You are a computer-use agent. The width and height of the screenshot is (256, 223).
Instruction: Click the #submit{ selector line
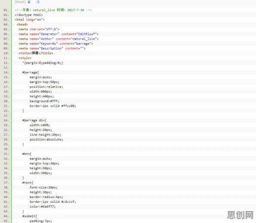click(x=30, y=216)
